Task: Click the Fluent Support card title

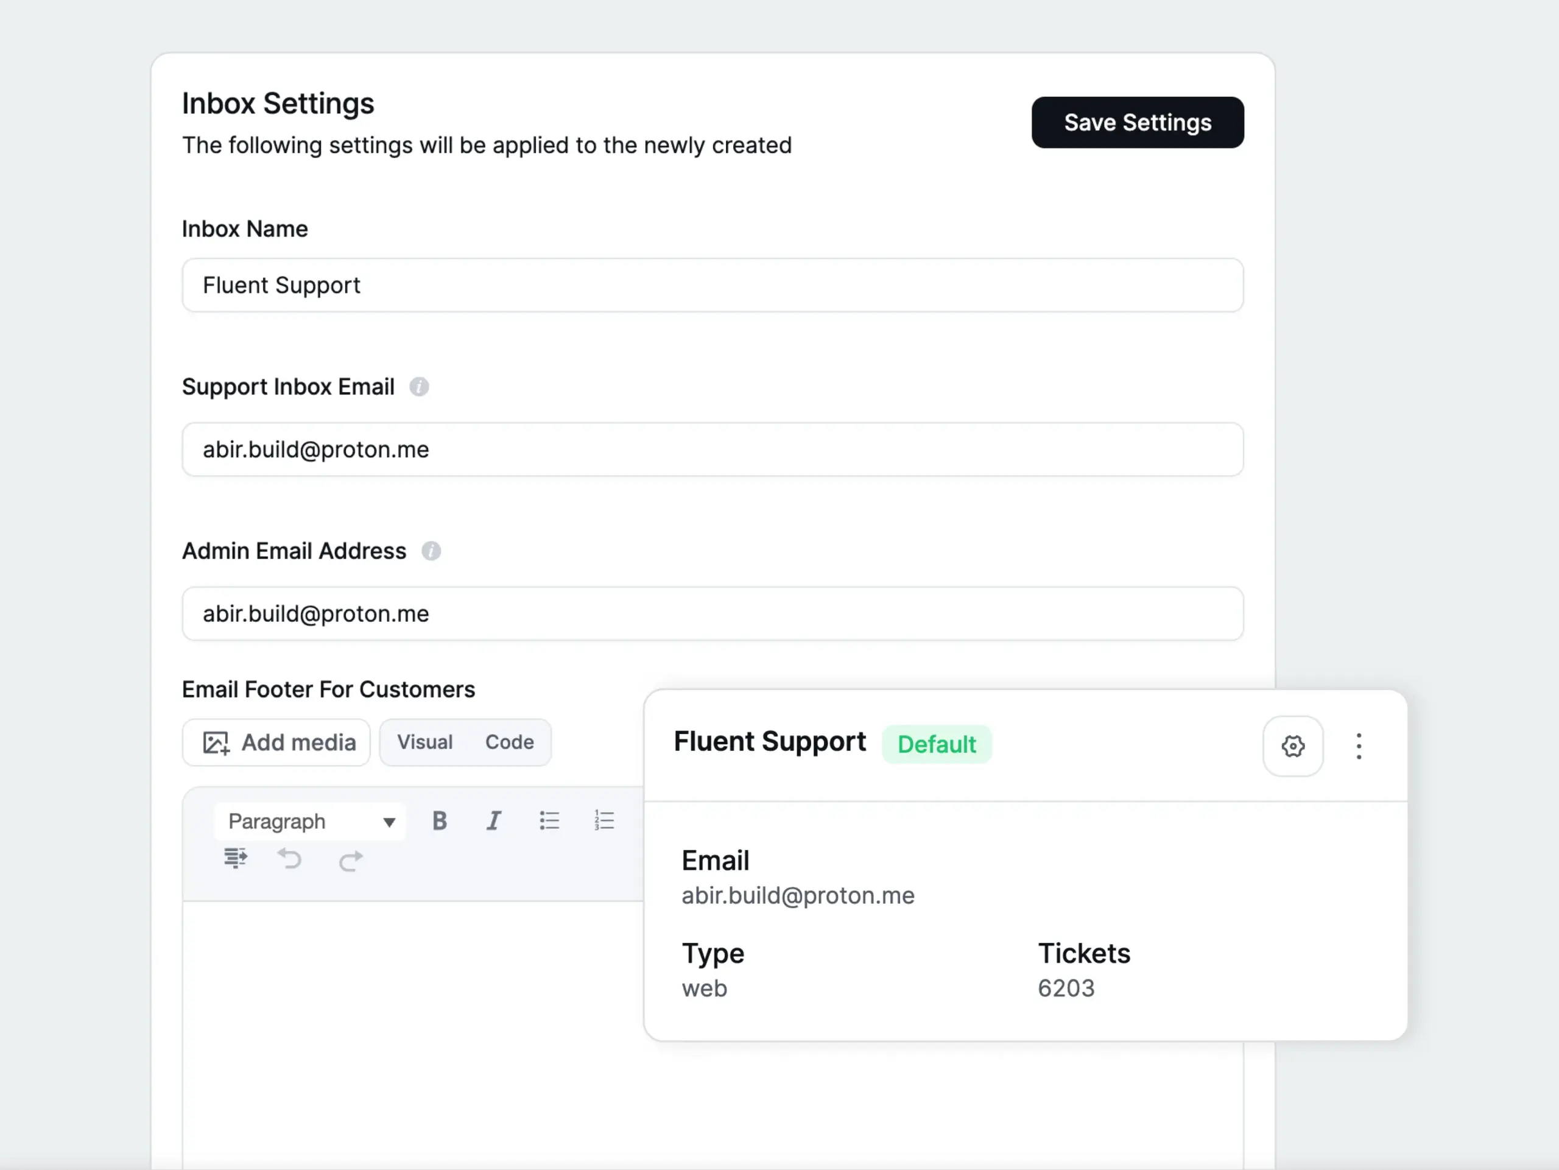Action: point(770,741)
